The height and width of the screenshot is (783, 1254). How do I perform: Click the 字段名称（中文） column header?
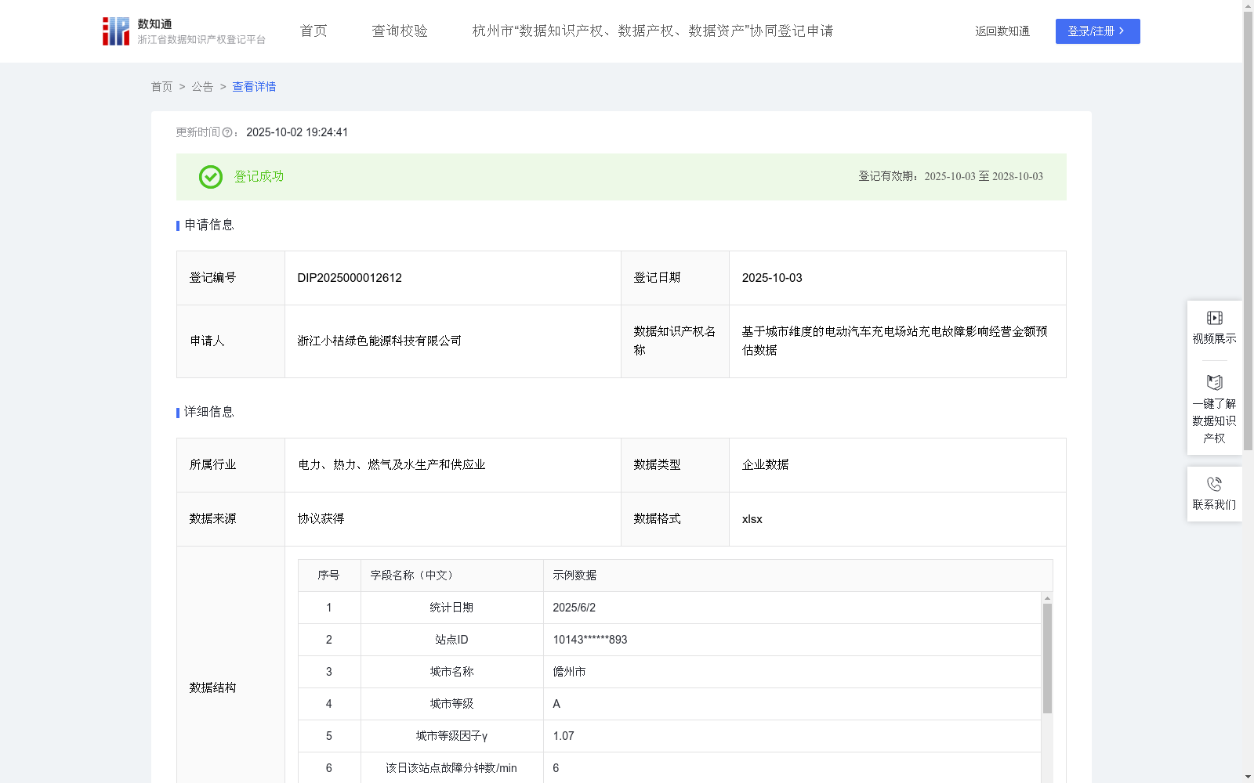point(412,576)
